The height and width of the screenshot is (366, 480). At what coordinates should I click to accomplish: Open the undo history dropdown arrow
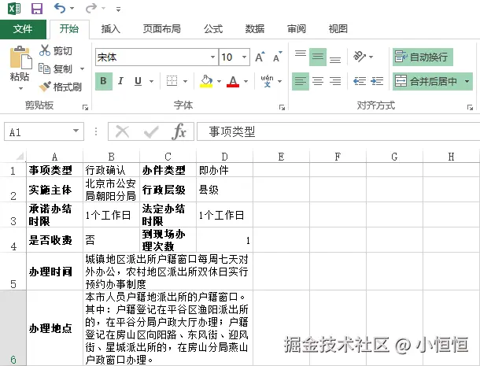[x=72, y=9]
